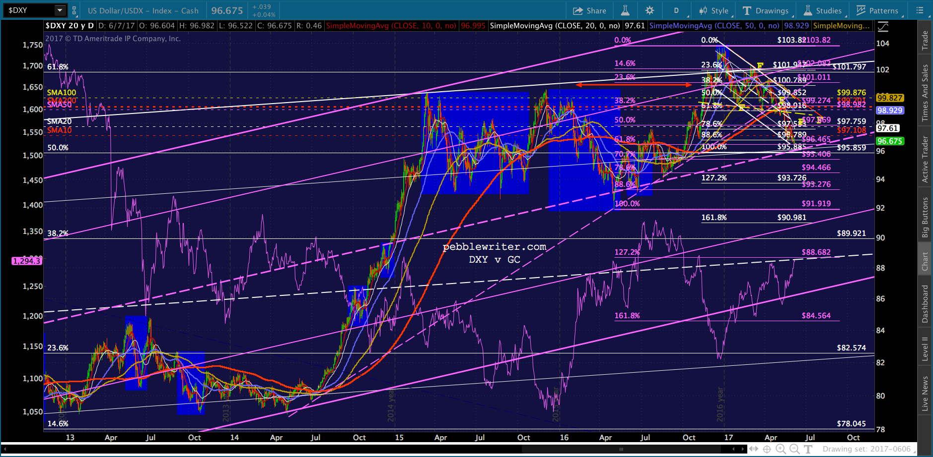Click the $84.564 Fibonacci price label
This screenshot has width=933, height=457.
pyautogui.click(x=816, y=316)
